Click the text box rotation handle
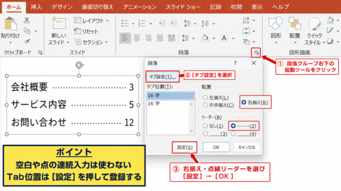Screen dimensions: 341x191 [x=79, y=65]
